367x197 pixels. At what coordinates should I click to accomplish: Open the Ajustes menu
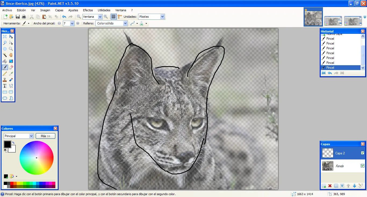coord(73,10)
